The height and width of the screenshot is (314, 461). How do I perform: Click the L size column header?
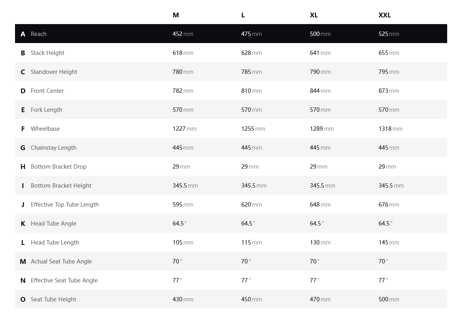[243, 15]
